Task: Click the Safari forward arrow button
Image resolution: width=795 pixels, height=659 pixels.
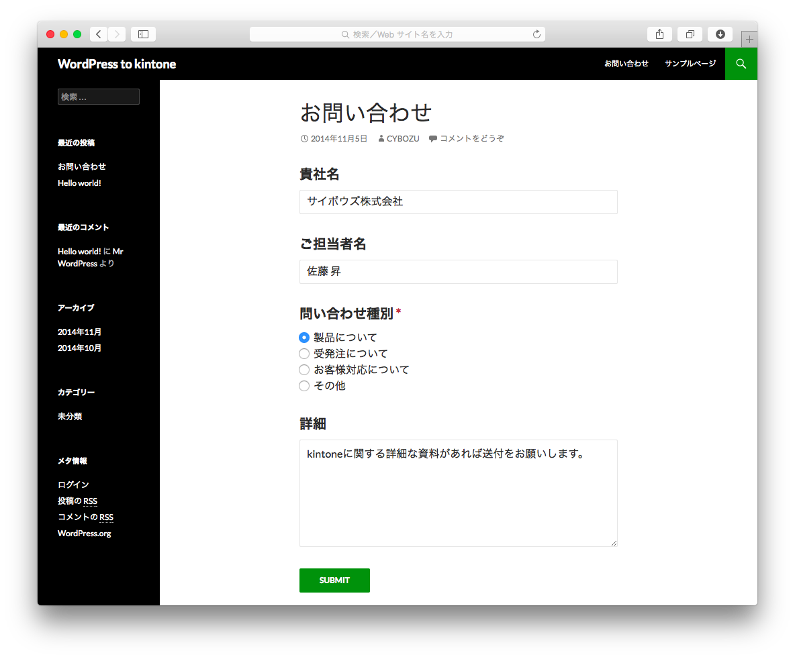Action: (117, 34)
